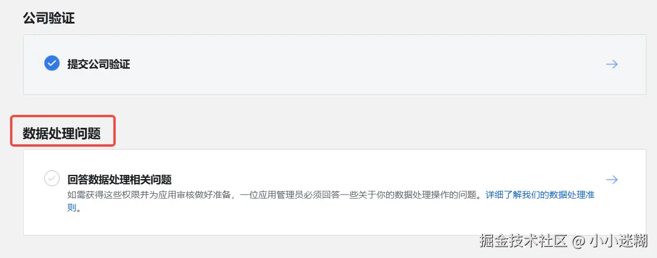Click the red outline around 数据处理问题
This screenshot has height=258, width=657.
tap(63, 131)
